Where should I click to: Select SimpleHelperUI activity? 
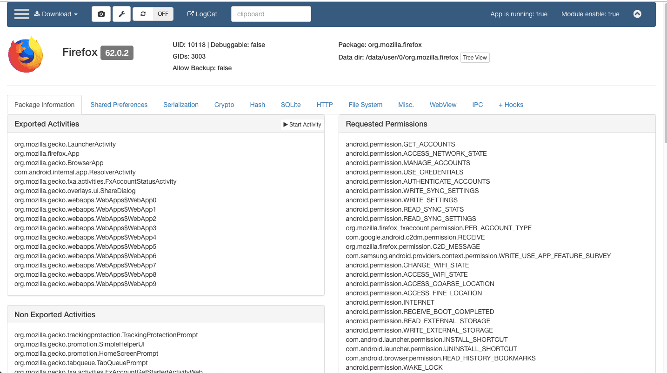pos(80,344)
